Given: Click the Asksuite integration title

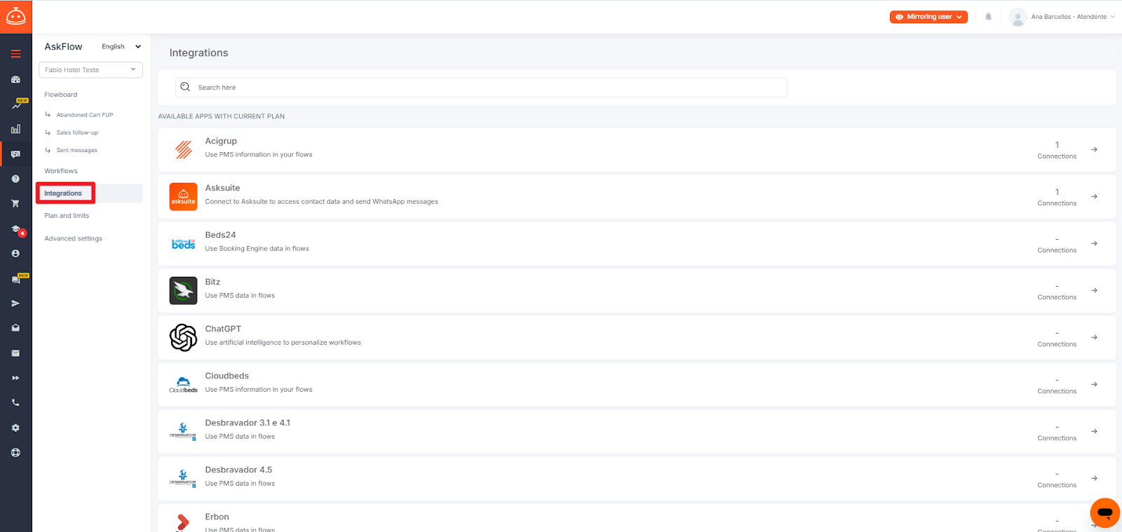Looking at the screenshot, I should pos(222,188).
